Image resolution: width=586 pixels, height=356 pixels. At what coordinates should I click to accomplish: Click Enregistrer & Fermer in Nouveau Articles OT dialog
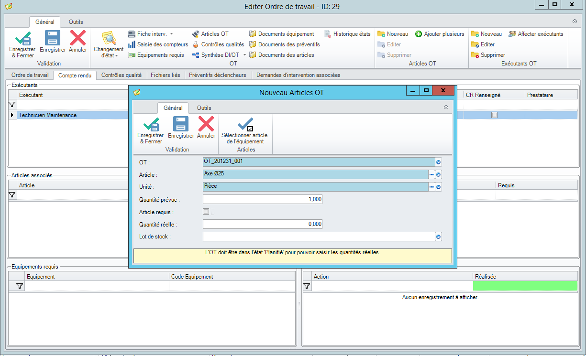coord(150,131)
